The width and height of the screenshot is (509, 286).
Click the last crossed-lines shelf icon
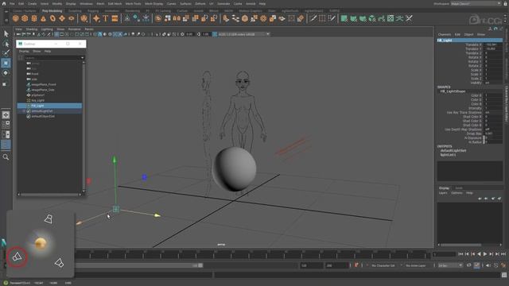pyautogui.click(x=409, y=18)
